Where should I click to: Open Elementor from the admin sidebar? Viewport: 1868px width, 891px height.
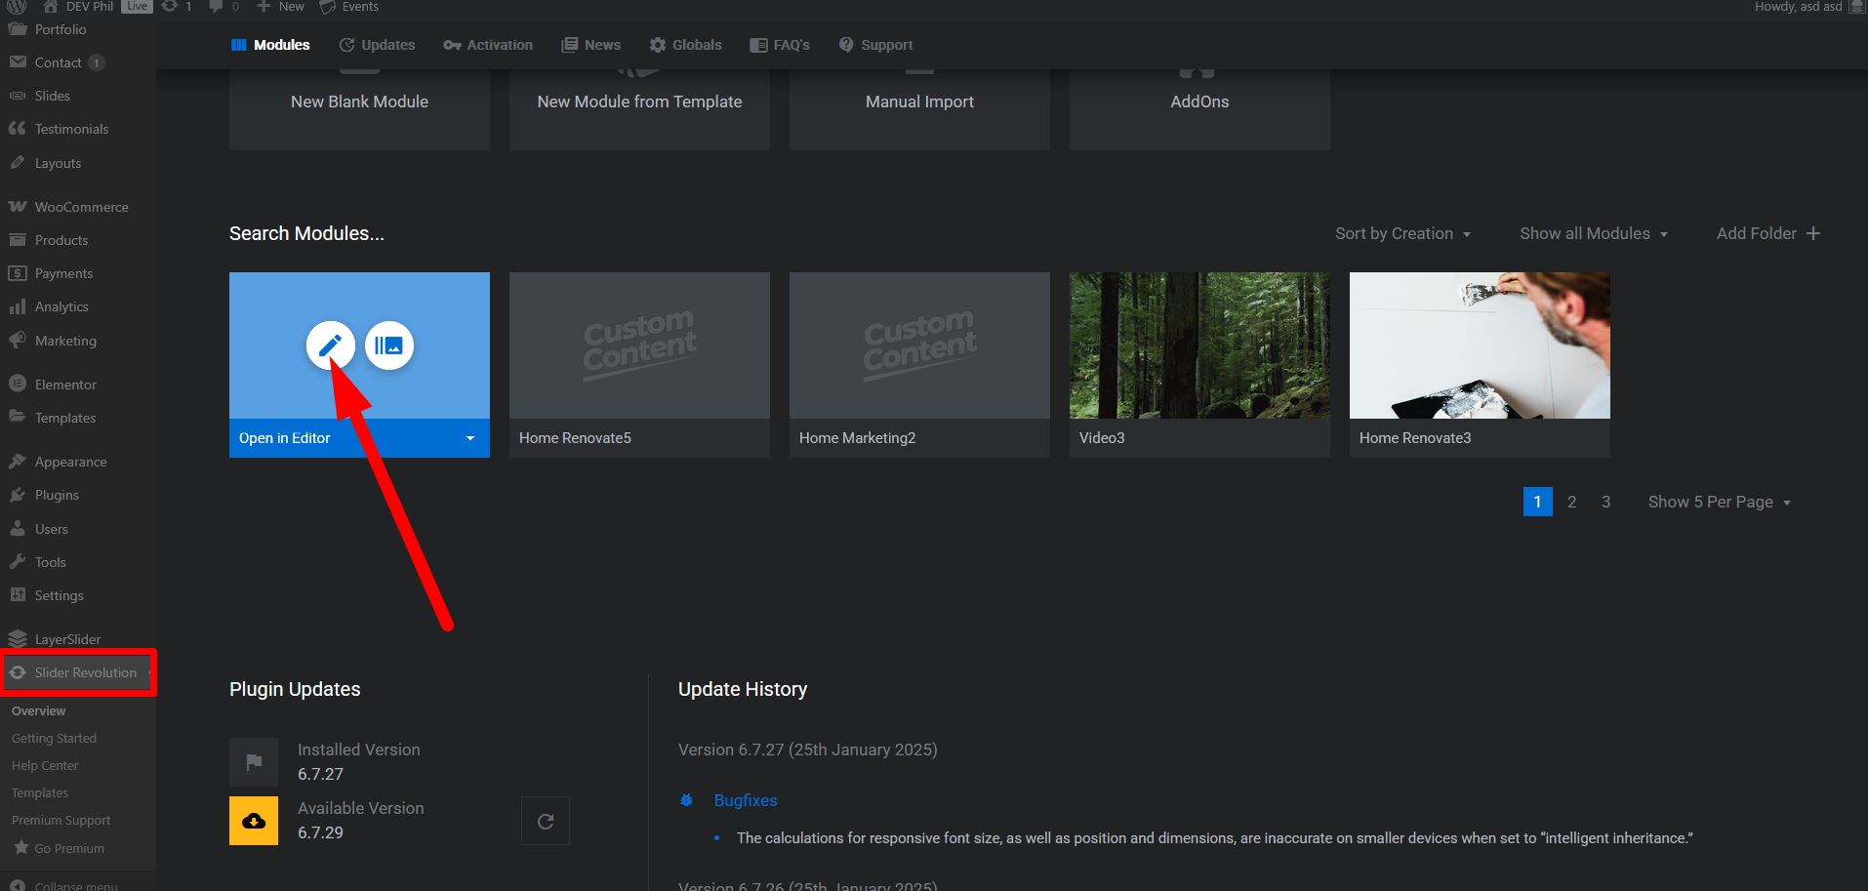click(65, 385)
